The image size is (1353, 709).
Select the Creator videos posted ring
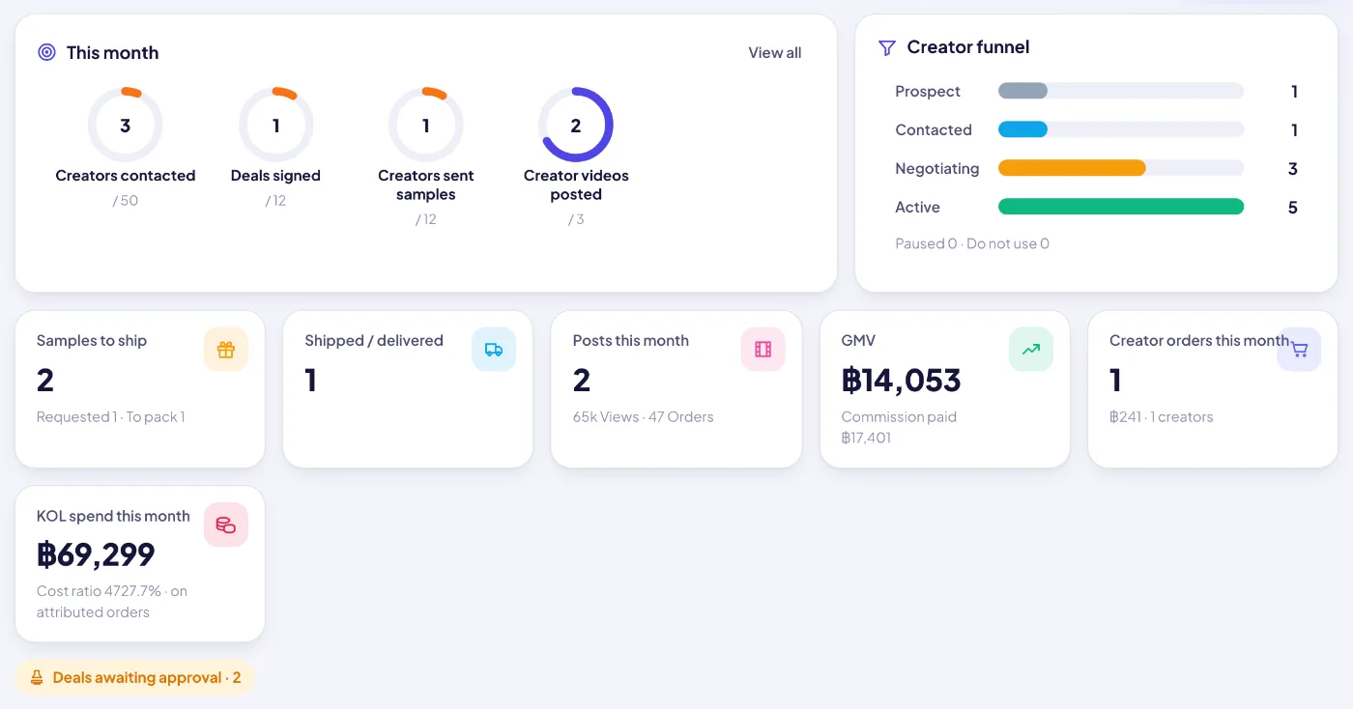click(576, 125)
